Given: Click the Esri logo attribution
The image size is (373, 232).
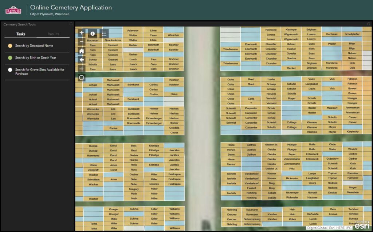Looking at the screenshot, I should pyautogui.click(x=362, y=225).
